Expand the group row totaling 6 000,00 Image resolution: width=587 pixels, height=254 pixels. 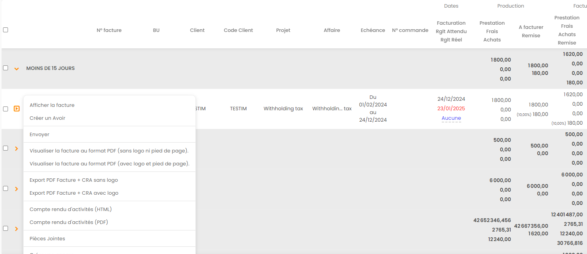point(16,189)
